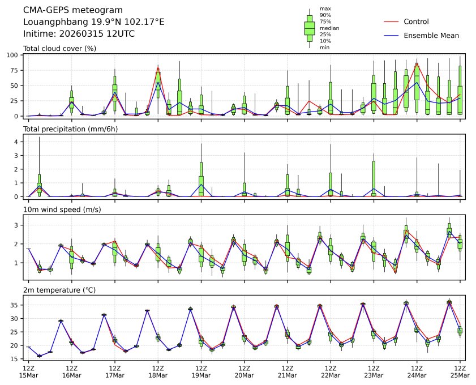
Task: Click the 12Z 15Mar x-axis label
Action: (28, 371)
